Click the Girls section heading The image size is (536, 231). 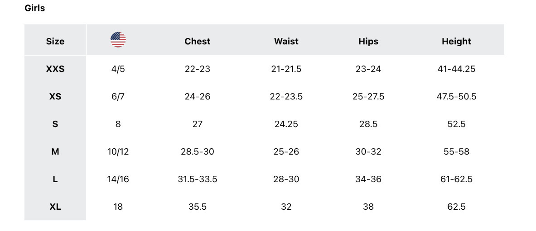(x=35, y=8)
